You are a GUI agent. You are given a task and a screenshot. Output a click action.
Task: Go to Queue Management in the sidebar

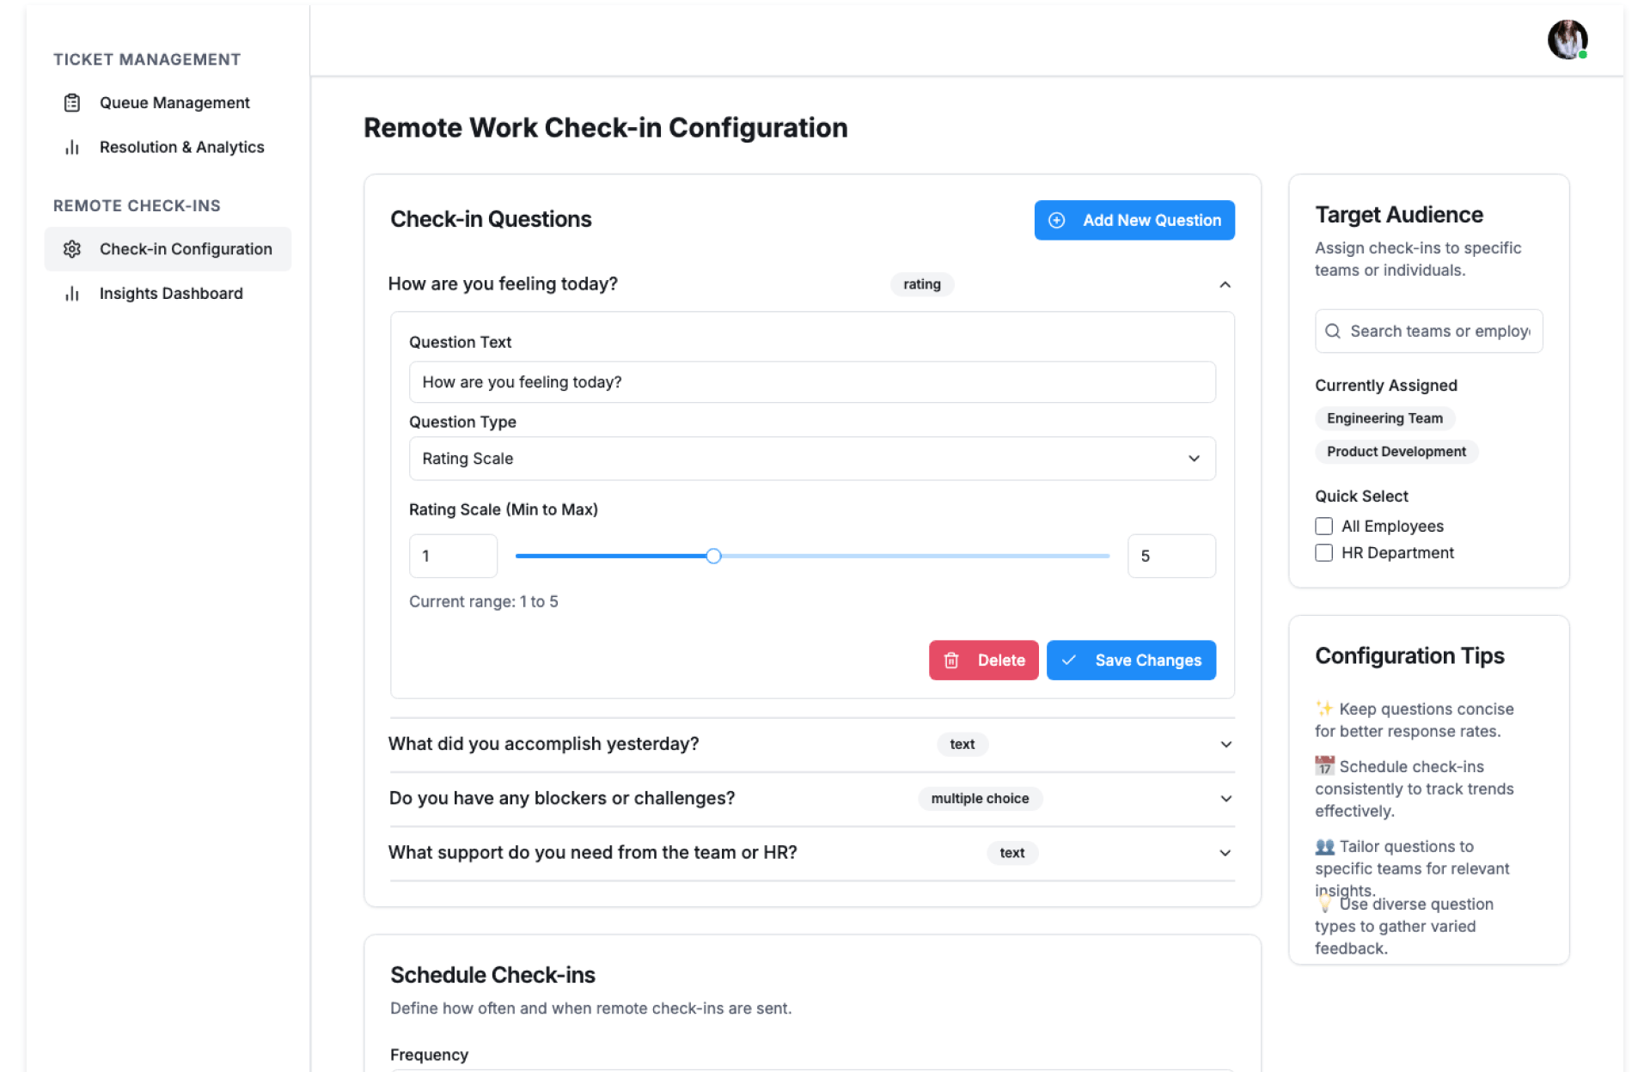coord(174,103)
